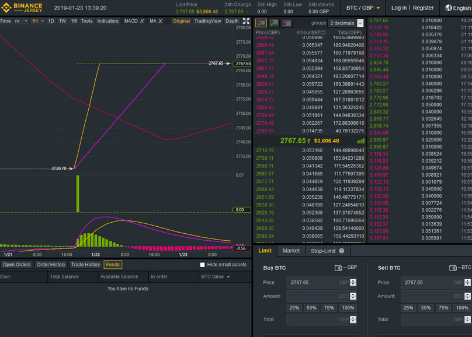Image resolution: width=472 pixels, height=337 pixels.
Task: Click the globe language icon
Action: pyautogui.click(x=449, y=8)
